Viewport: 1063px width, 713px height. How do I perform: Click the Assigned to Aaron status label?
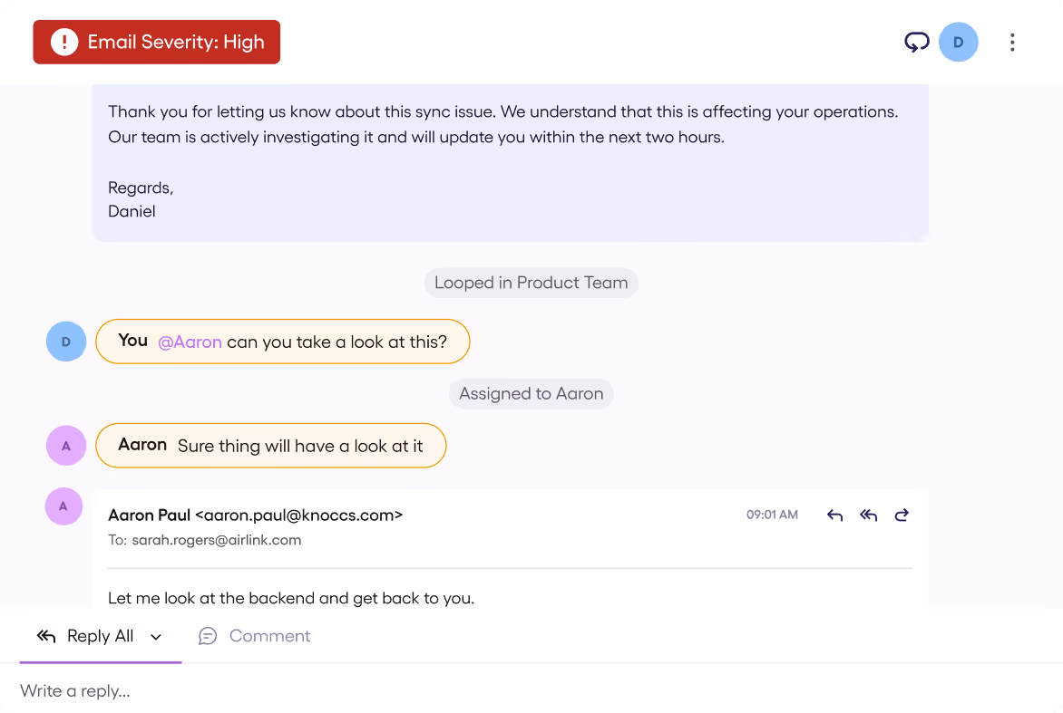531,393
